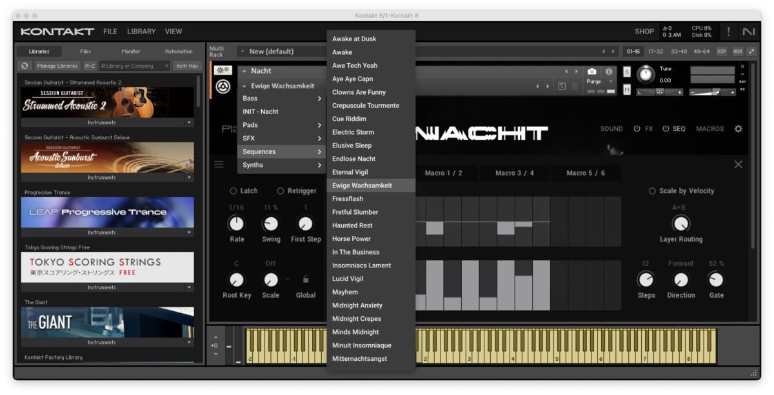Expand Acoustic Sunburst Deluxe Instruments dropdown arrow

pyautogui.click(x=189, y=177)
